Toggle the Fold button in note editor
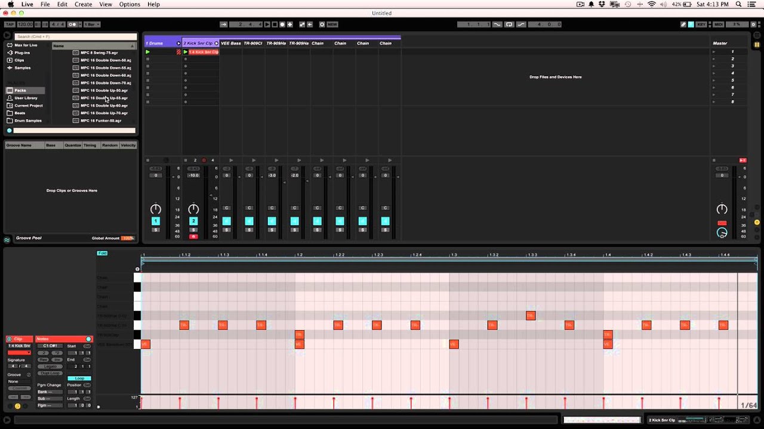Image resolution: width=764 pixels, height=429 pixels. pyautogui.click(x=102, y=253)
